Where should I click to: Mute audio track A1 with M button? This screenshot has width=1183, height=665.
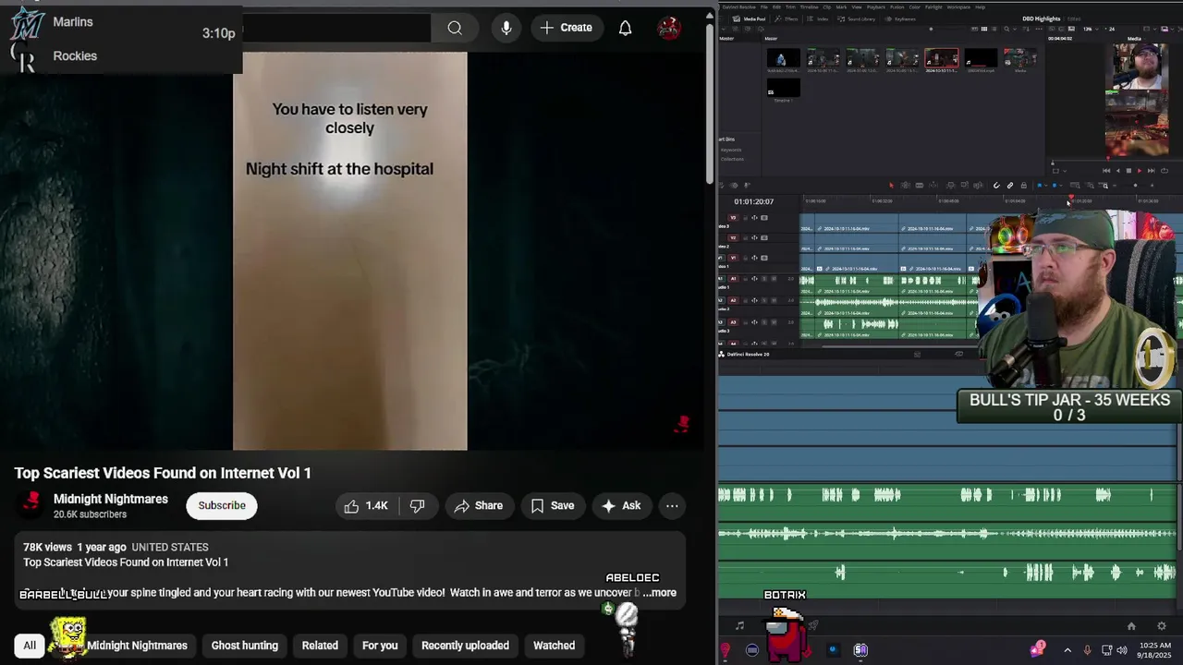774,279
